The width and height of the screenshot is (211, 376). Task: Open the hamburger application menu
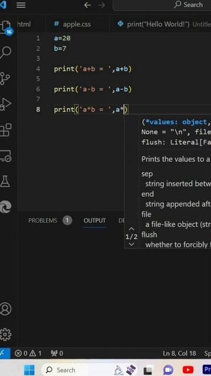pyautogui.click(x=21, y=5)
